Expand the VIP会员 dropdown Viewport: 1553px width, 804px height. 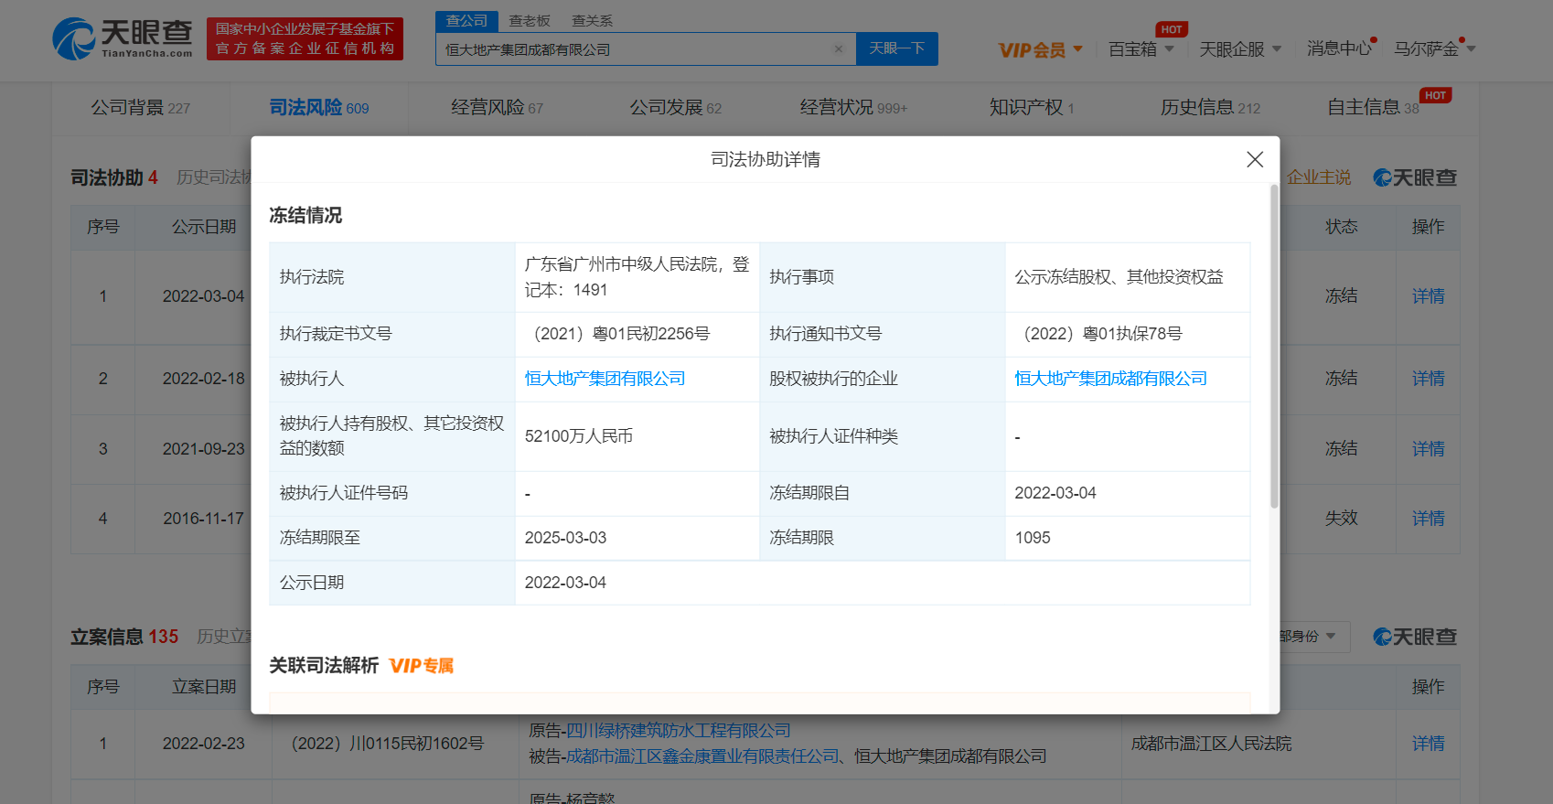tap(1040, 49)
